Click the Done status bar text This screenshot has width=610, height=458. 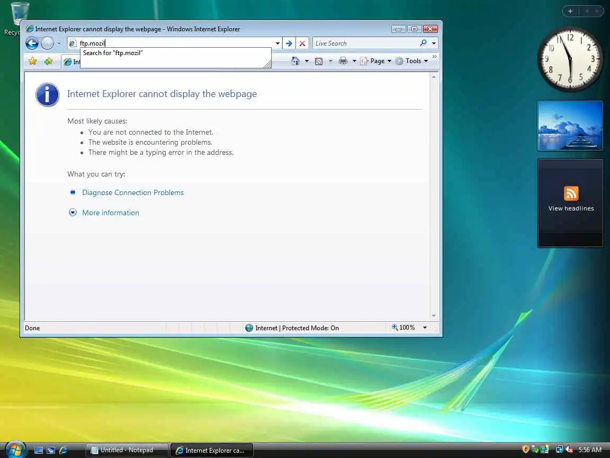coord(32,328)
